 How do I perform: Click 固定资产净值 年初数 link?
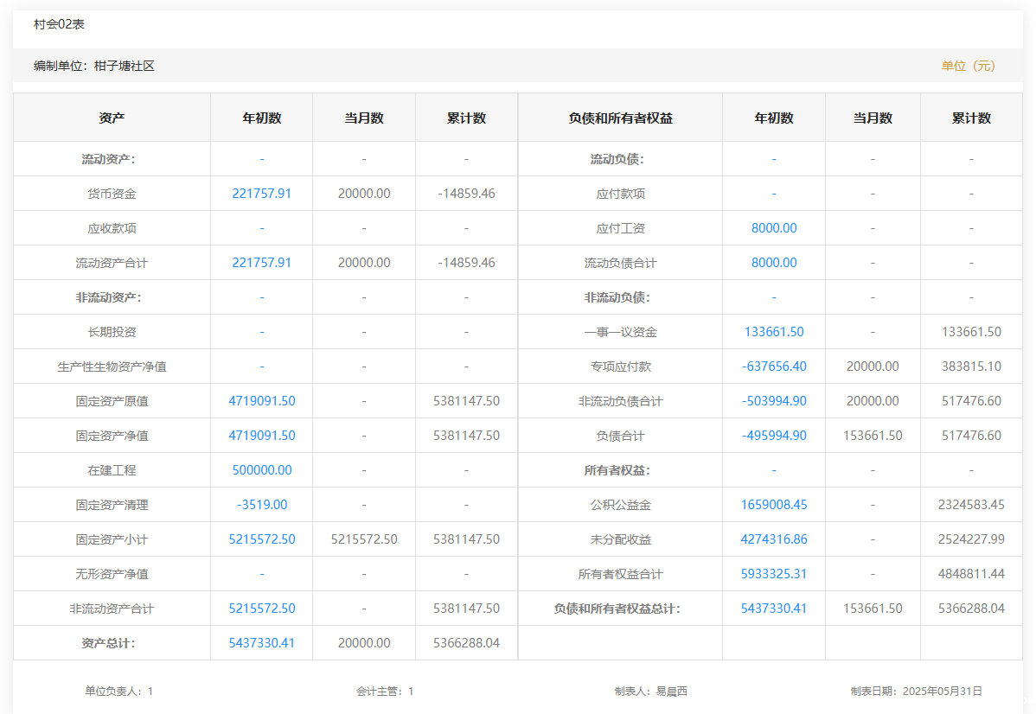point(261,436)
